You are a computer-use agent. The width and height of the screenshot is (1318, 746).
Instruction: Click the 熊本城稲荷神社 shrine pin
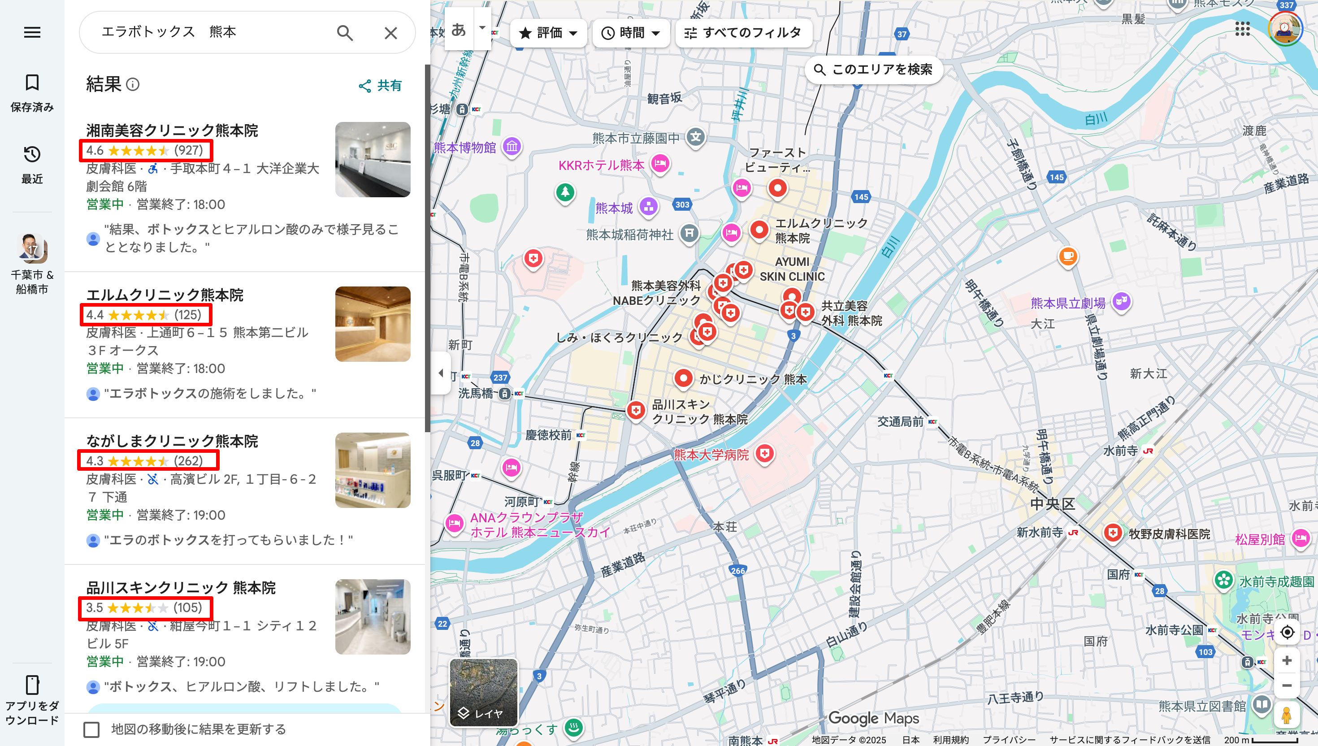point(689,233)
